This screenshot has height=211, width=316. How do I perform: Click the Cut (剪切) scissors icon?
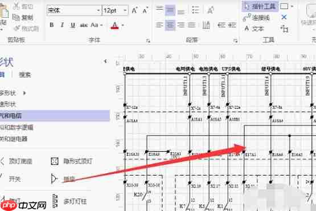16,7
